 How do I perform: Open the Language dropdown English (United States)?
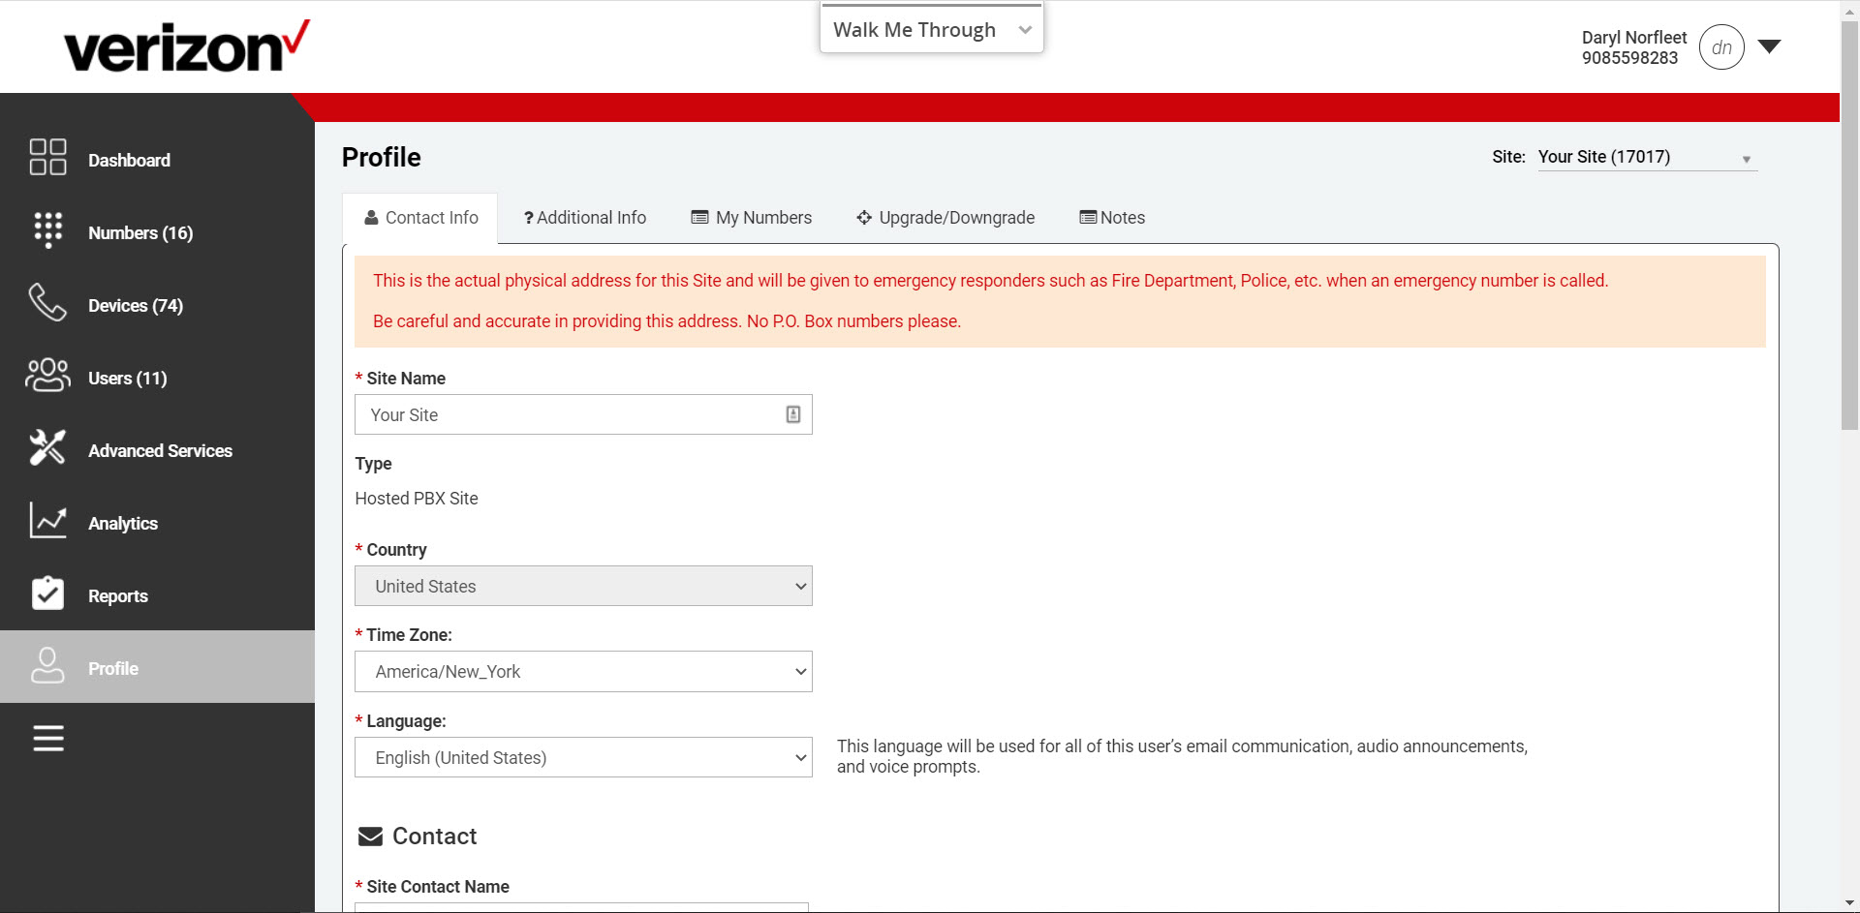tap(583, 757)
